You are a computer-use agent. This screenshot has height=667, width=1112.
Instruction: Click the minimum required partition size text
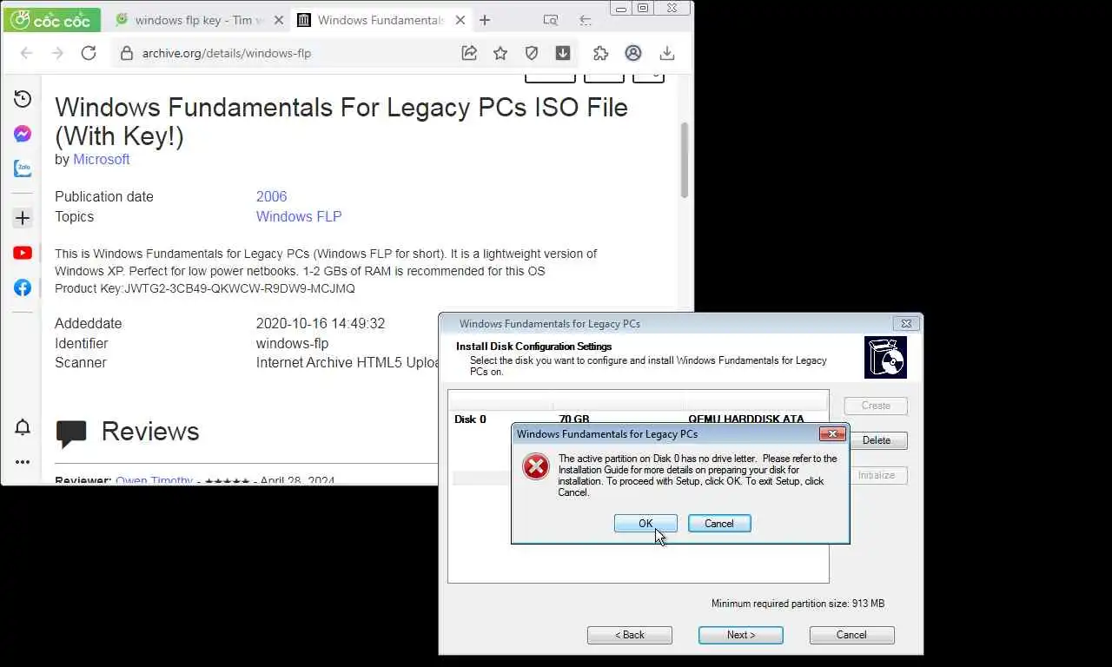point(798,604)
